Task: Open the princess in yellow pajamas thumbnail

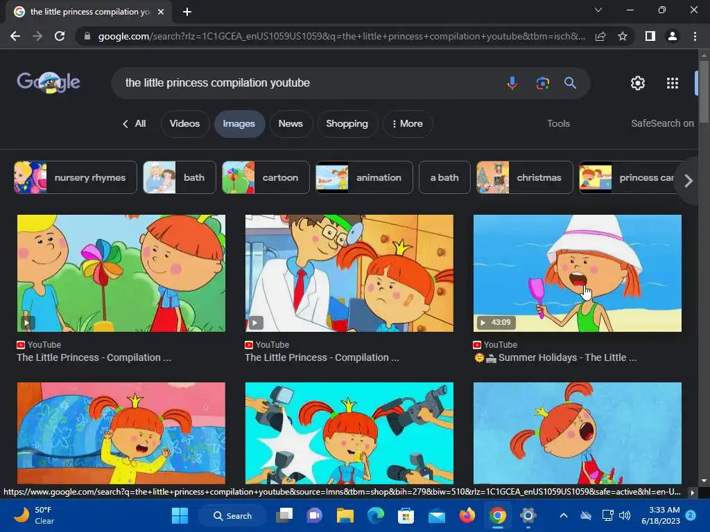Action: pyautogui.click(x=121, y=433)
